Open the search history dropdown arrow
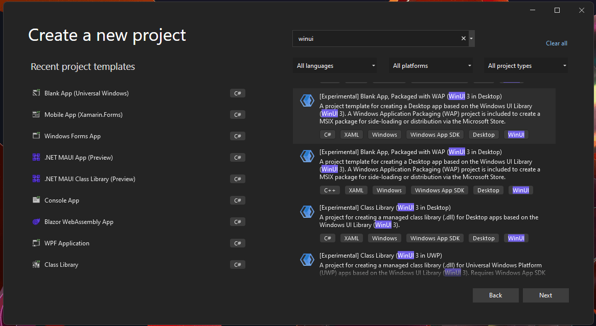 click(x=471, y=38)
